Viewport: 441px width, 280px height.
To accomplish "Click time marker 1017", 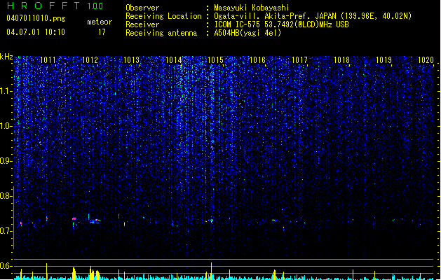I will 299,60.
